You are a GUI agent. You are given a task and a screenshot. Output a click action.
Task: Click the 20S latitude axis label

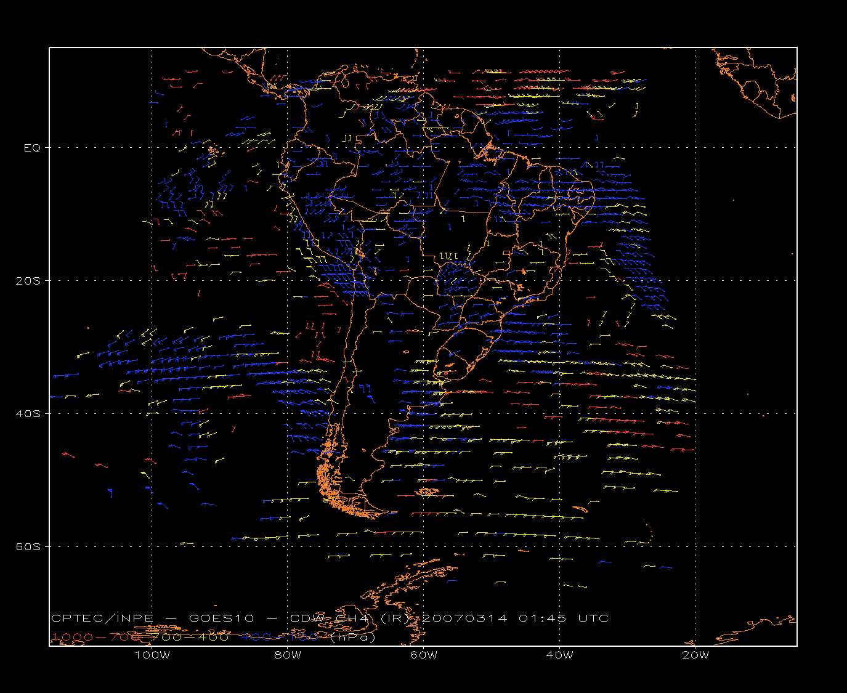[x=28, y=281]
